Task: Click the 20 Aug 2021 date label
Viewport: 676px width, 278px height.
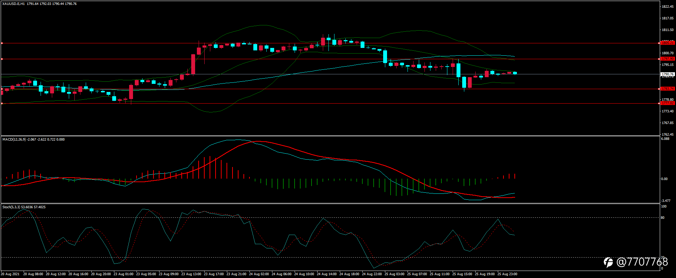Action: coord(10,274)
